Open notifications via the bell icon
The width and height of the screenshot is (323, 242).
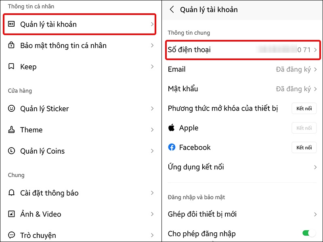click(x=11, y=193)
